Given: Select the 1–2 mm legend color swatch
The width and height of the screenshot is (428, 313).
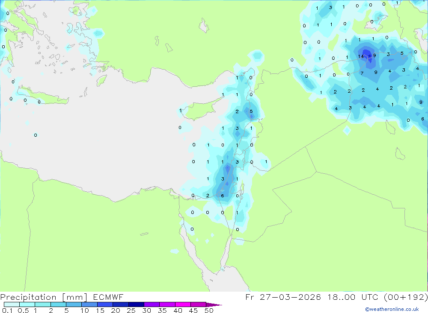Looking at the screenshot, I should (42, 304).
